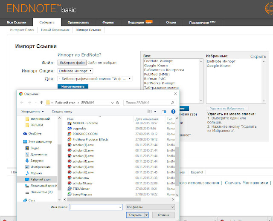Open the Открыть button split arrow
The image size is (273, 221).
[x=147, y=215]
